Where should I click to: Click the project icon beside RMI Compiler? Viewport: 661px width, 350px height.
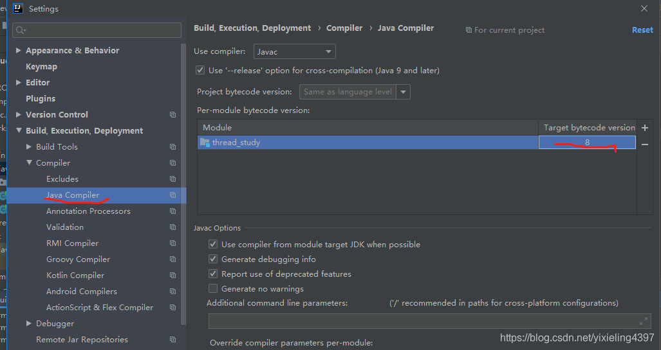pyautogui.click(x=173, y=243)
